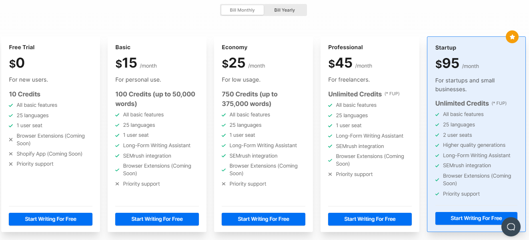Screen dimensions: 529x240
Task: Click the checkmark beside Startup's 2 user seats
Action: 437,135
